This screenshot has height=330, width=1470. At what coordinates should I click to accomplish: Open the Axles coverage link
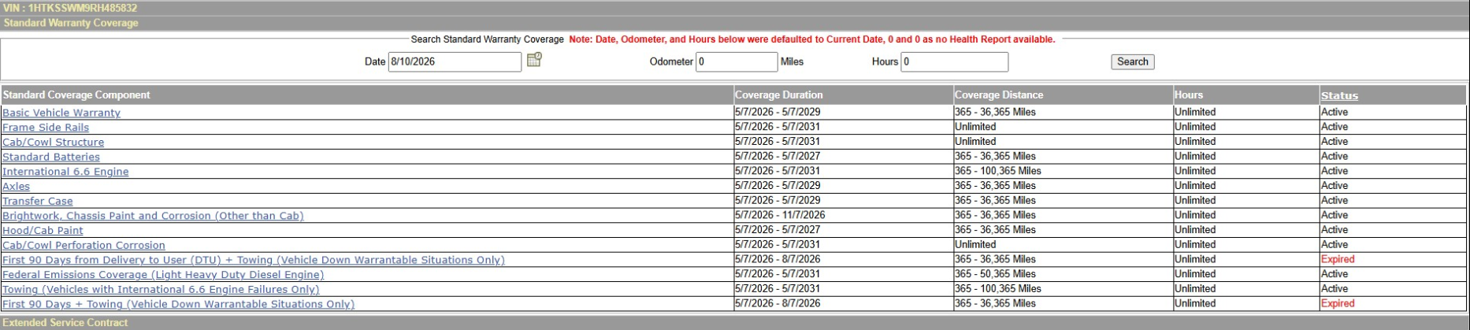(16, 187)
